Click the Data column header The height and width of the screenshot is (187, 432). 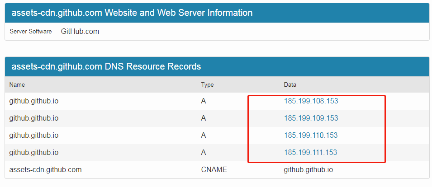(x=290, y=84)
